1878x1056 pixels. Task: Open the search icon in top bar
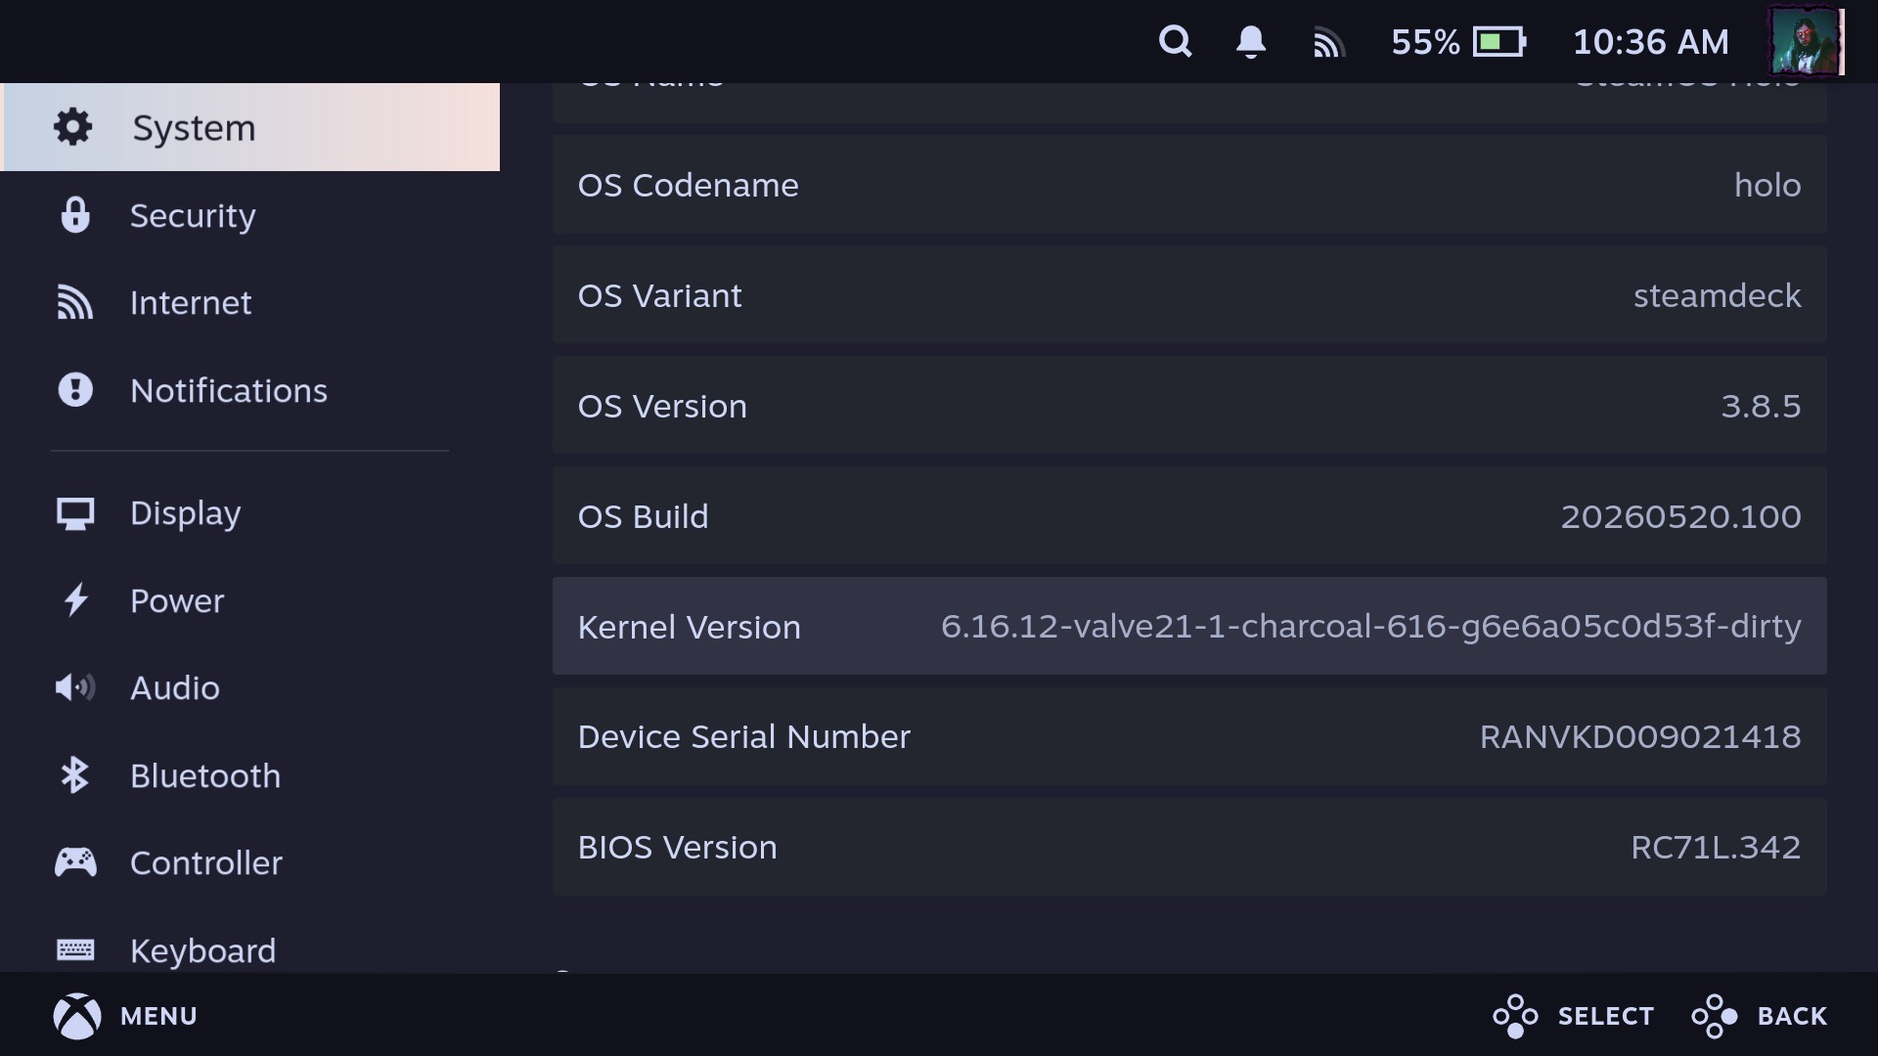click(1175, 42)
